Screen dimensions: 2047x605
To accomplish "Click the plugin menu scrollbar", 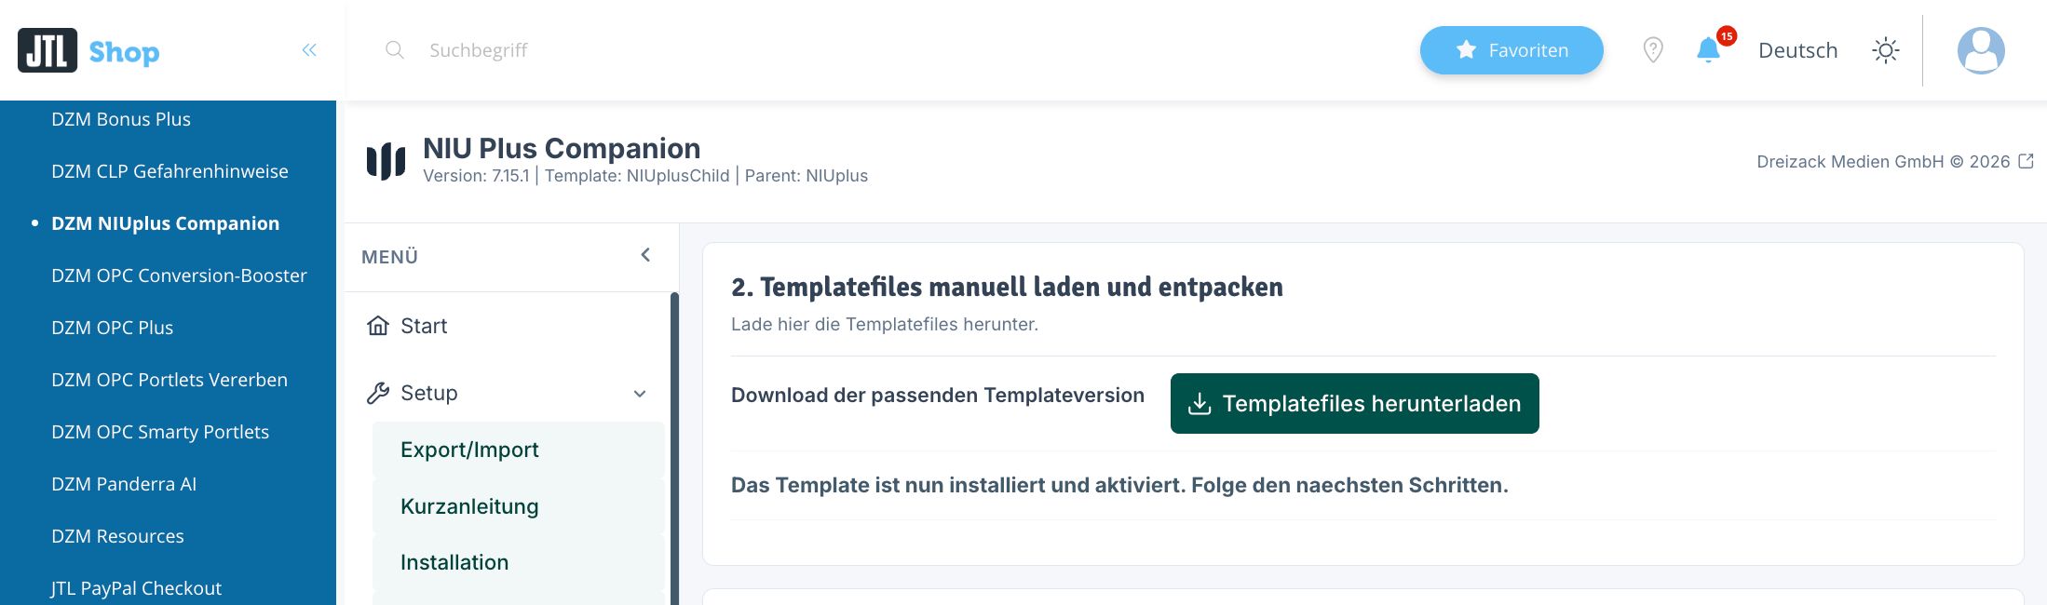I will 674,447.
